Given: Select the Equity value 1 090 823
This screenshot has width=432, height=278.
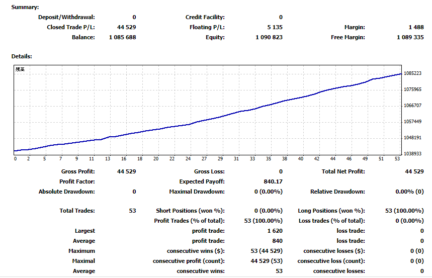Looking at the screenshot, I should coord(269,37).
